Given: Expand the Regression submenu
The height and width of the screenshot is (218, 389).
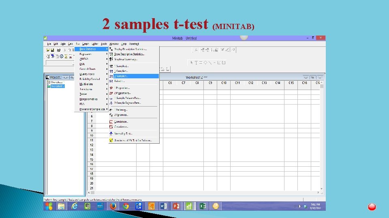Looking at the screenshot, I should (x=92, y=54).
